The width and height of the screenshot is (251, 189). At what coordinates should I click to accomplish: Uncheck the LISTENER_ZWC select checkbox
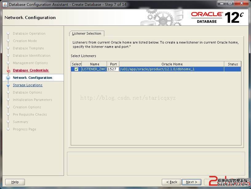click(x=76, y=69)
